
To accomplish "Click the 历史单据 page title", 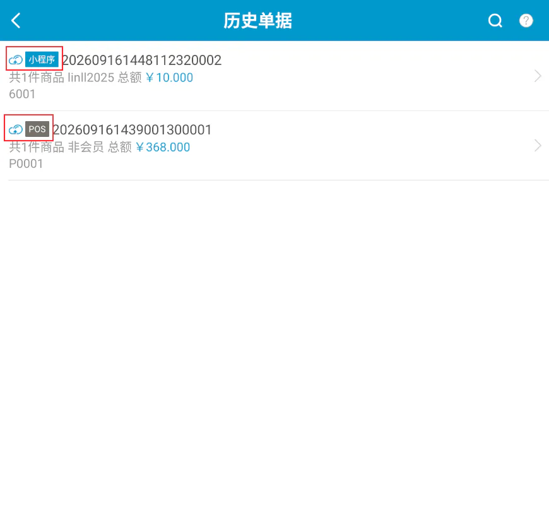I will click(x=257, y=21).
